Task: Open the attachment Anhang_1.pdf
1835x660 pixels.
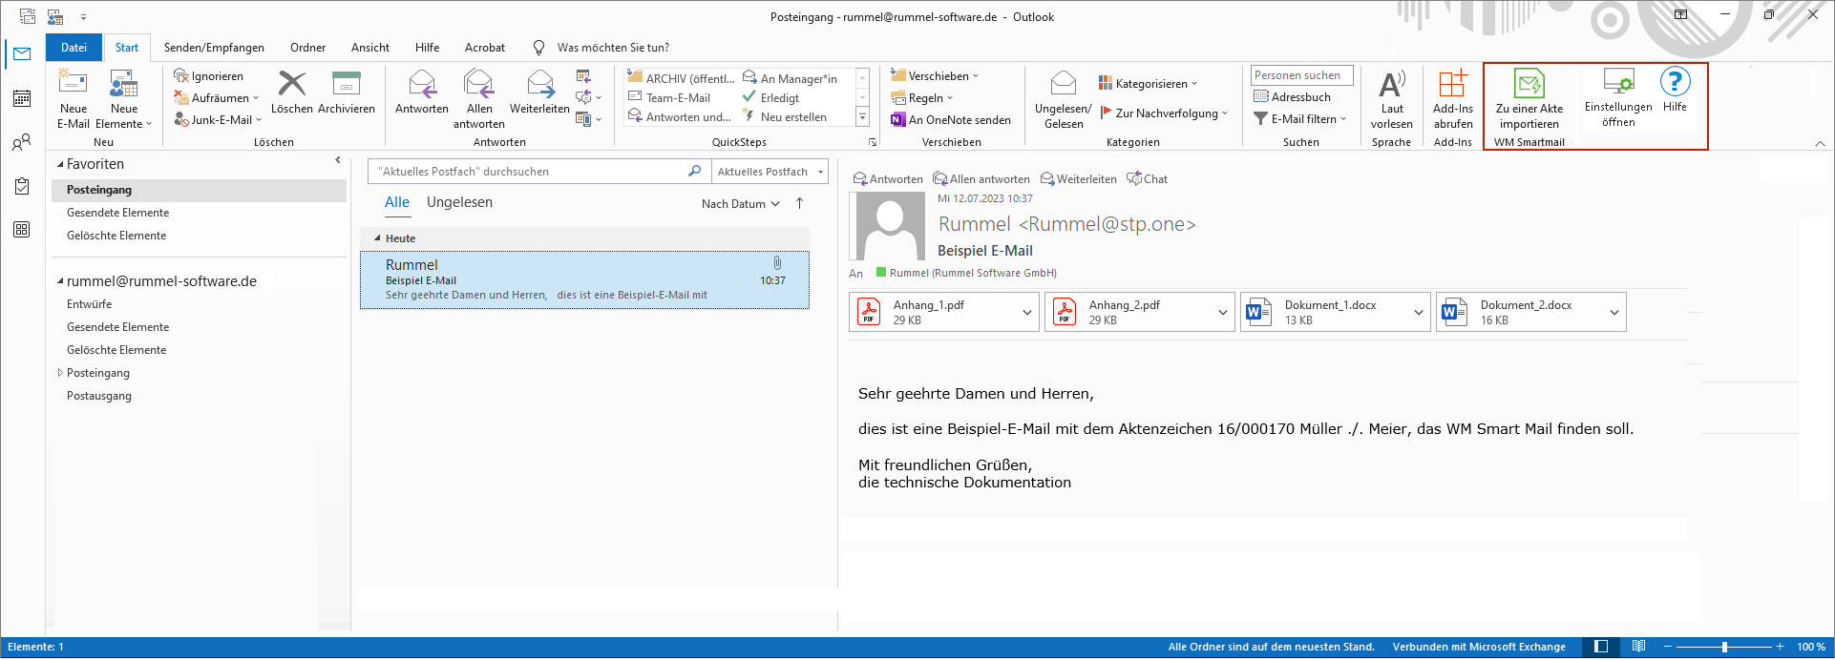Action: coord(933,312)
